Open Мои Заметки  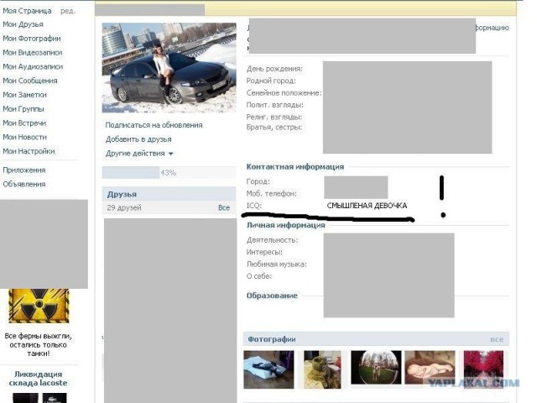(24, 95)
